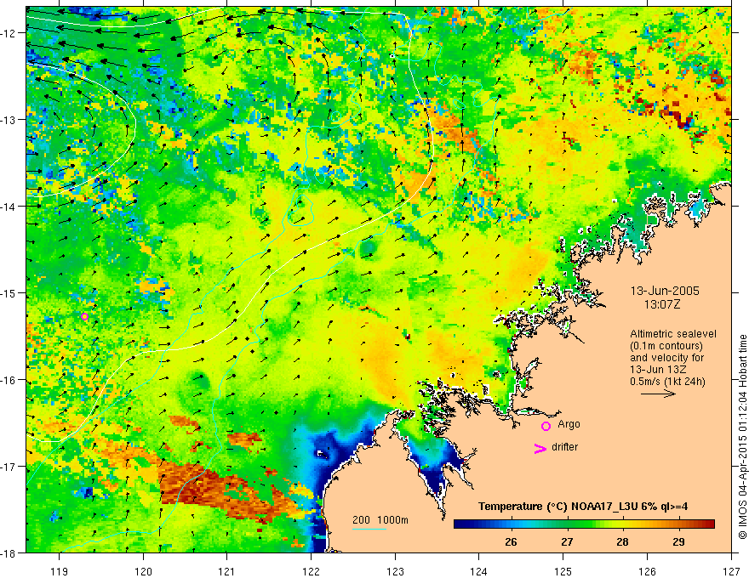
Task: Click the 'Altimetric sealevel' caption line
Action: pos(673,334)
